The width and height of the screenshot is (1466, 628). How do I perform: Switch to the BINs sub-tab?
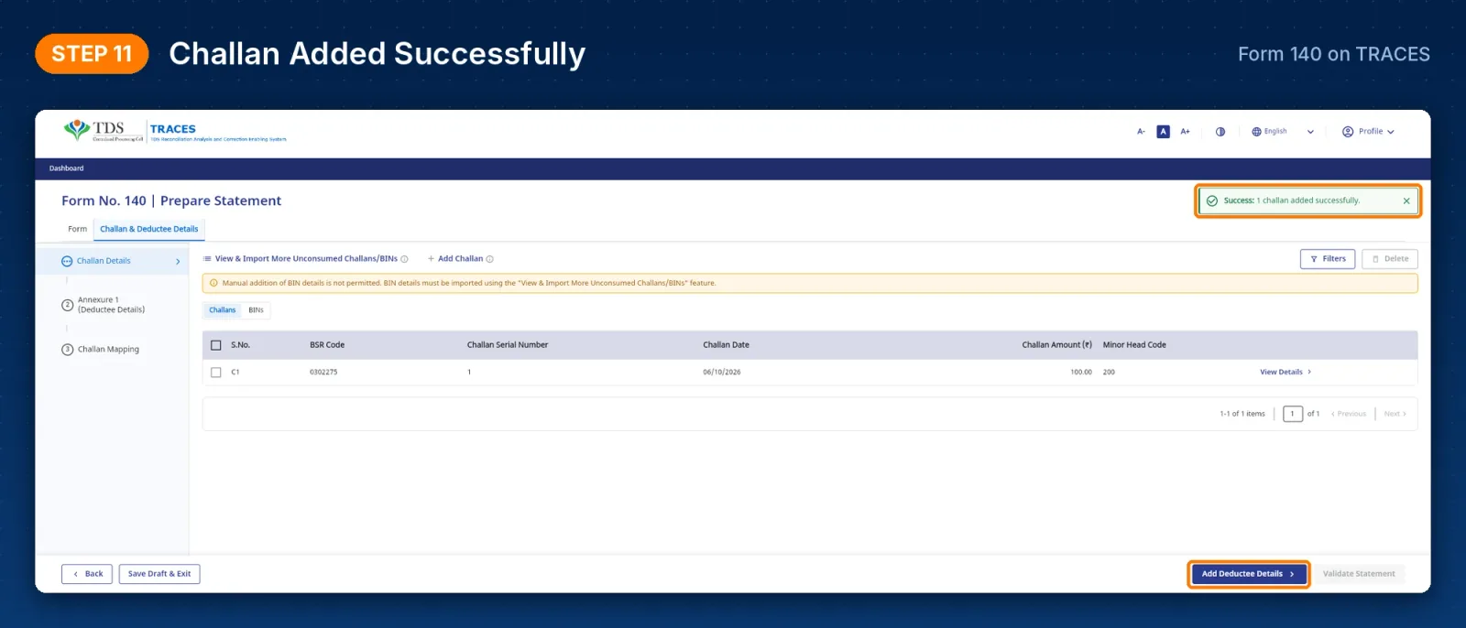tap(256, 310)
